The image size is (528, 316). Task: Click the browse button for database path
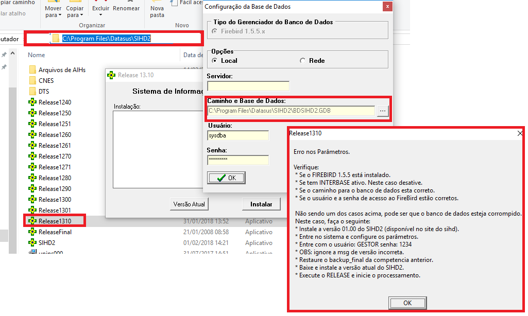[382, 111]
